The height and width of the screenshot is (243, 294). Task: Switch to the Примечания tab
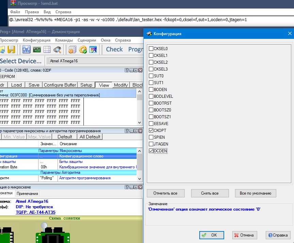(28, 194)
